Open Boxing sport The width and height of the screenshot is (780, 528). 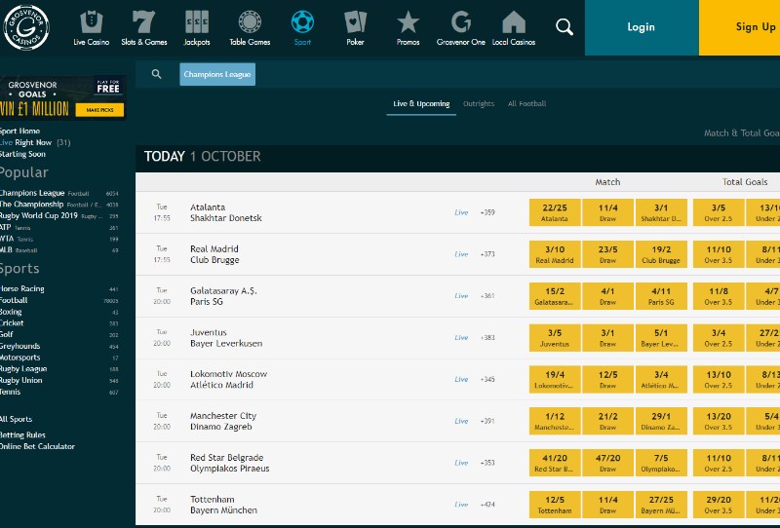pyautogui.click(x=59, y=312)
